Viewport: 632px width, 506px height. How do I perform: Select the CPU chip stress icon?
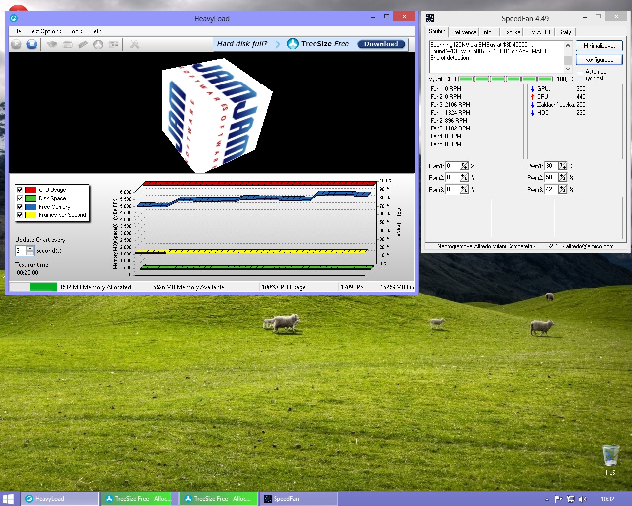coord(52,44)
